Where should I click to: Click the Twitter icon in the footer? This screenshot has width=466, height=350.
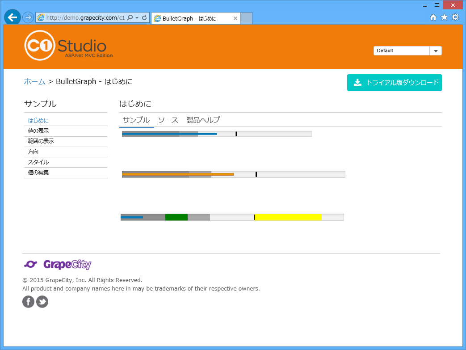pos(42,302)
